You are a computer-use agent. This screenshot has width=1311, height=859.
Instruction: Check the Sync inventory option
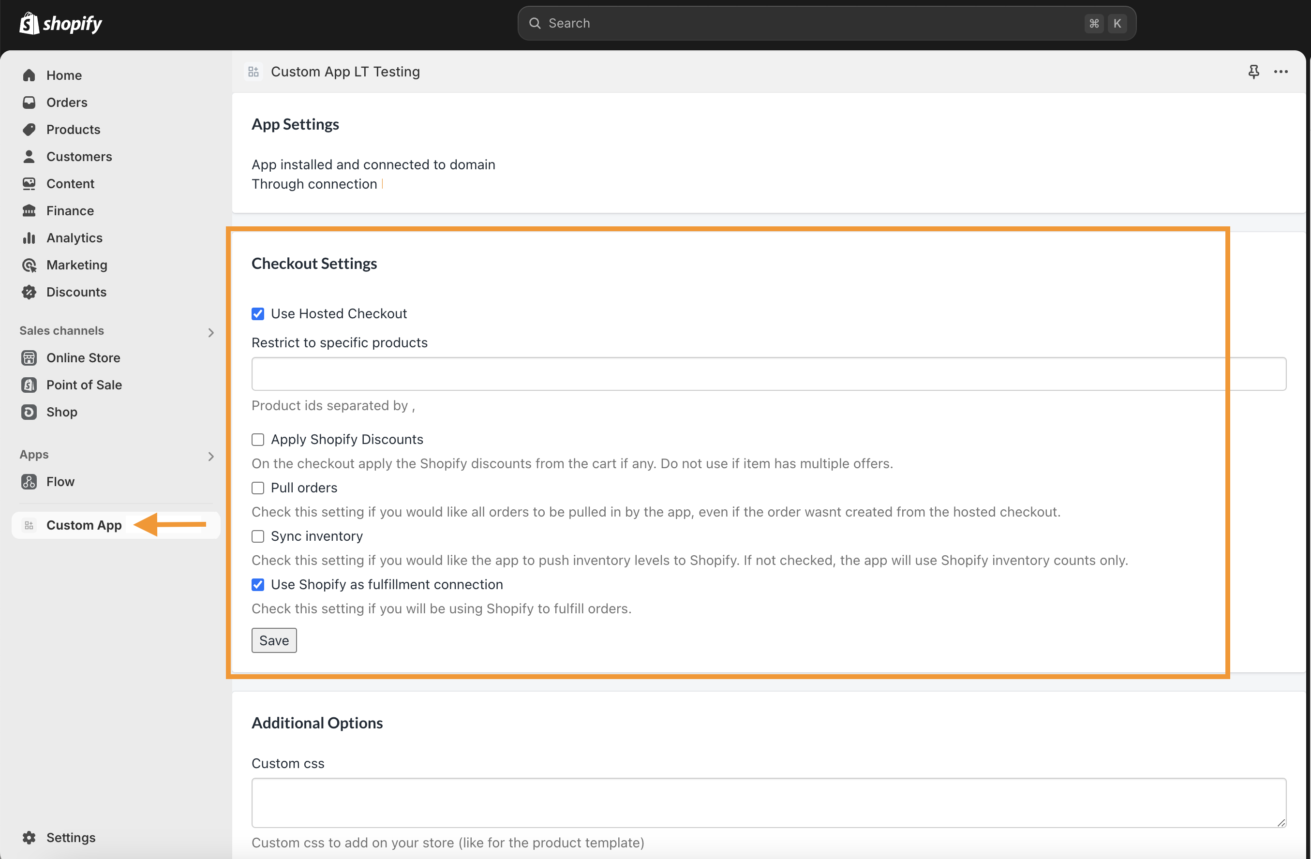258,536
